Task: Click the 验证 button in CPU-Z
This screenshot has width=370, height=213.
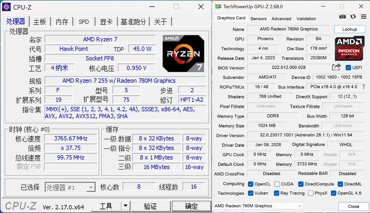Action: point(150,206)
